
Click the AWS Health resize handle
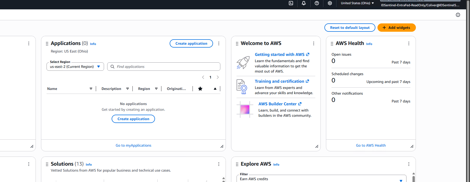(x=412, y=146)
